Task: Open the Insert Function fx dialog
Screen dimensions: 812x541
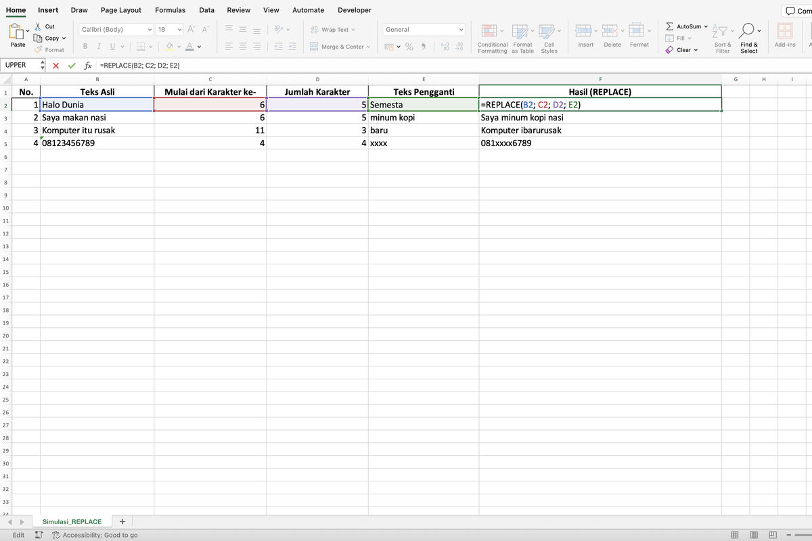Action: point(88,66)
